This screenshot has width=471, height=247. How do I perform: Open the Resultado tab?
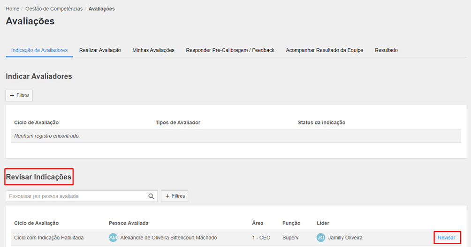click(x=386, y=50)
